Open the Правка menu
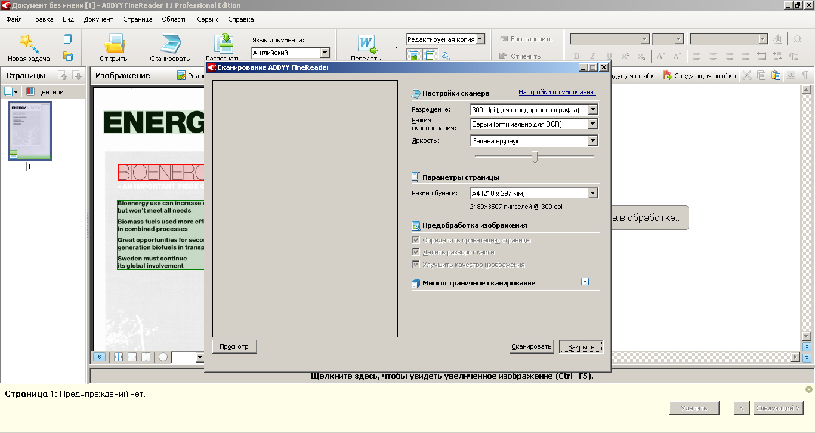The image size is (815, 433). [42, 19]
